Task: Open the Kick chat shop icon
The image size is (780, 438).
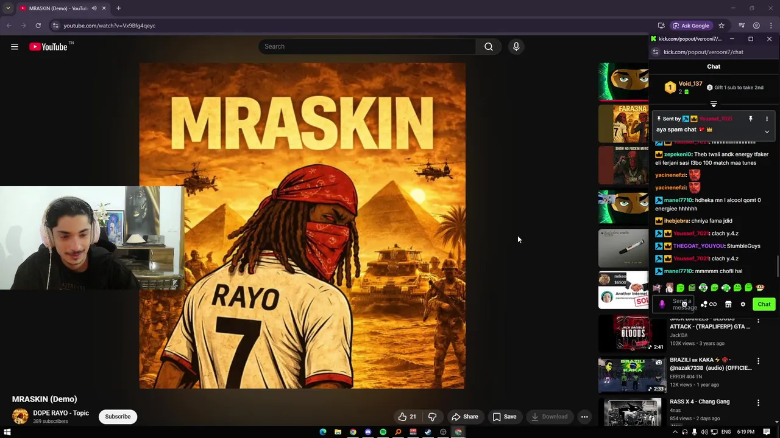Action: (728, 304)
